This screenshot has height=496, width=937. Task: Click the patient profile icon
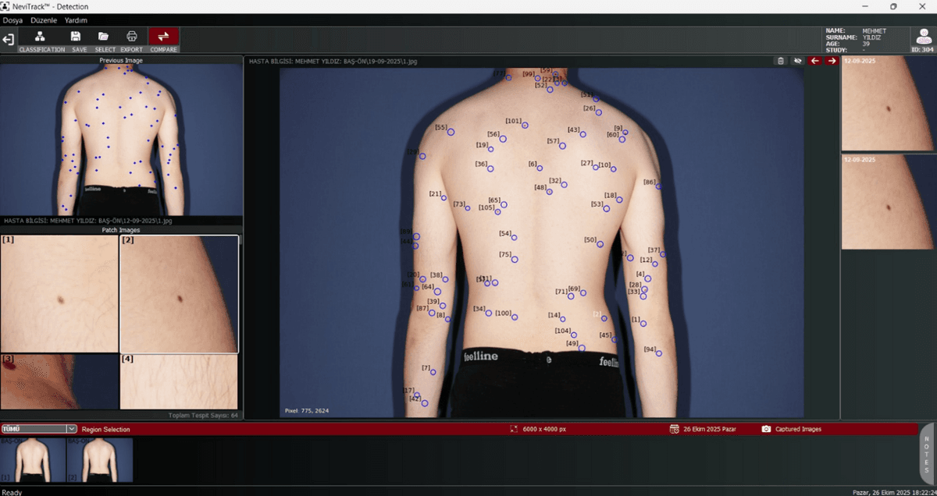pos(922,37)
